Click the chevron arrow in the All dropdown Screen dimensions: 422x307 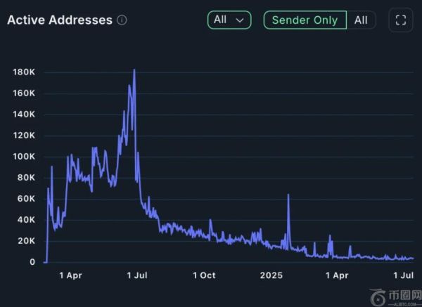pos(240,20)
